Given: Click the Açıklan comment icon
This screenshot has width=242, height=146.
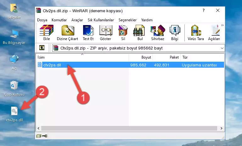Looking at the screenshot, I should point(214,33).
